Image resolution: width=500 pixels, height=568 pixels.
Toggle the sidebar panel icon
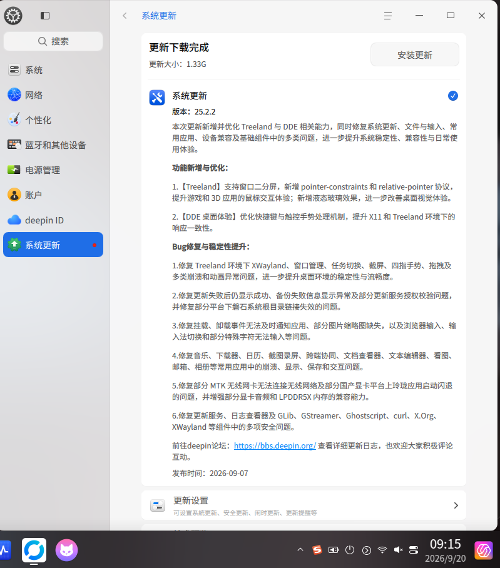point(45,16)
